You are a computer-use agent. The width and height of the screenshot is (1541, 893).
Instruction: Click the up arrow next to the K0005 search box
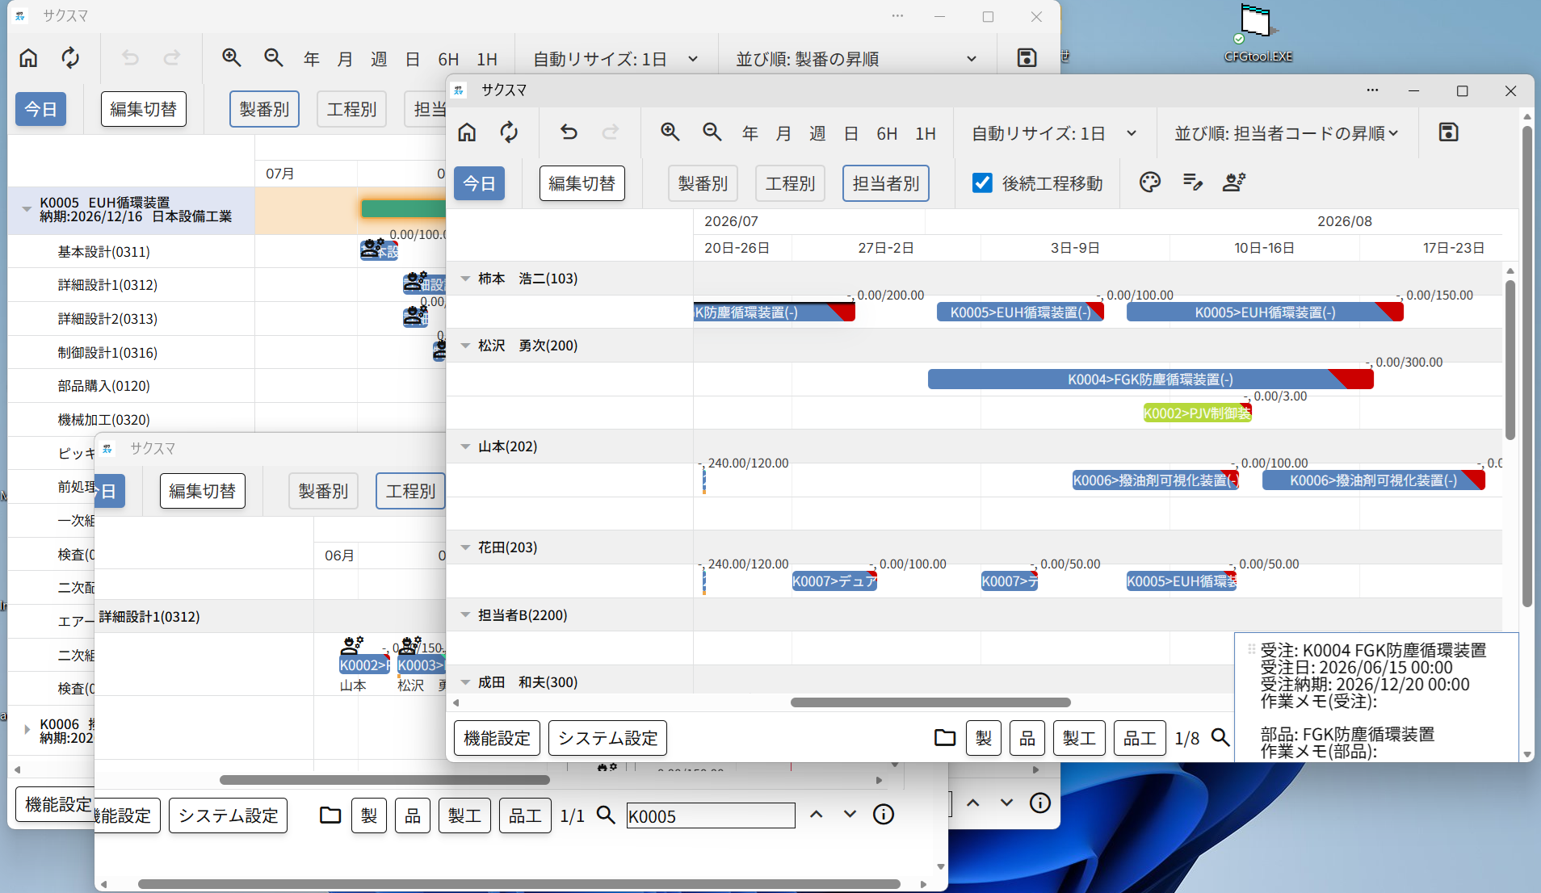(x=817, y=815)
